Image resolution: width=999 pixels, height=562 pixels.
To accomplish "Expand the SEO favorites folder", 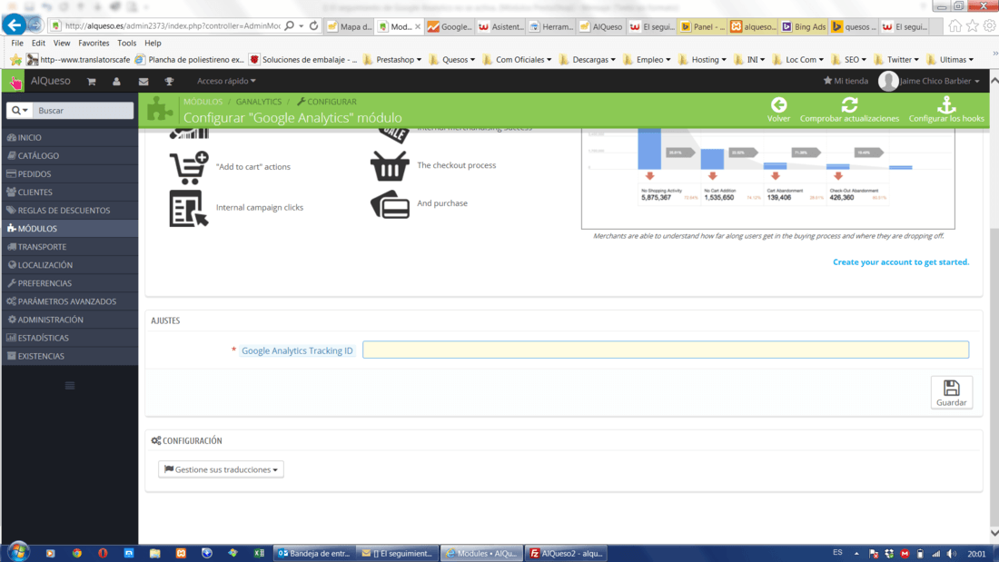I will (x=849, y=59).
